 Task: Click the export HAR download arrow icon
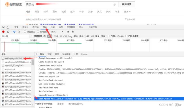(x=73, y=32)
